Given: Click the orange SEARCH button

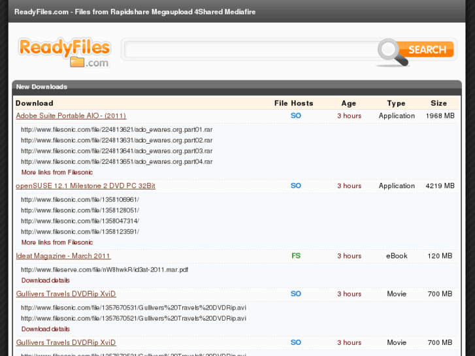Looking at the screenshot, I should (427, 50).
